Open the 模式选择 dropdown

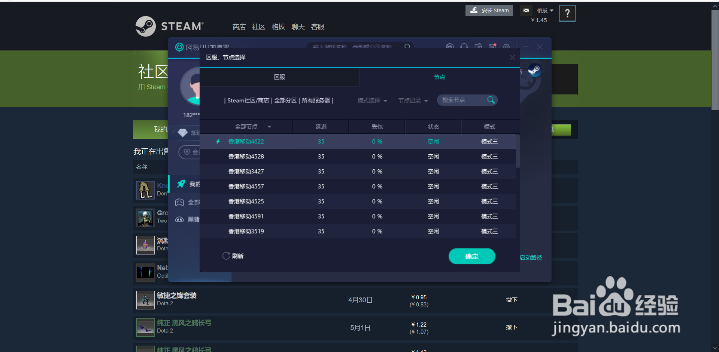(372, 101)
